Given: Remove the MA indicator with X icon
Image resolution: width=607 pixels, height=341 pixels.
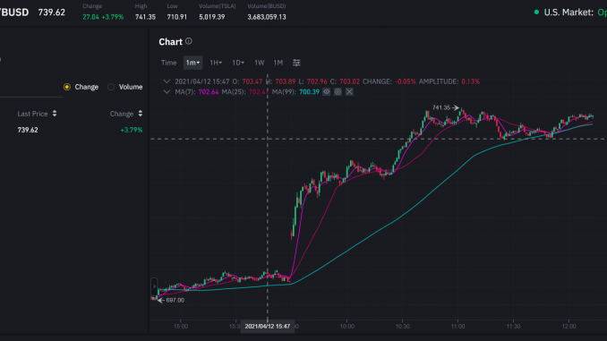Looking at the screenshot, I should pos(349,91).
